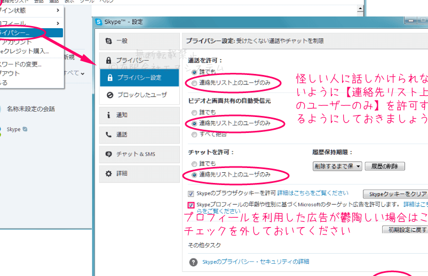Select 誰でも under 通話を許可
Screen dimensions: 428x276
(x=194, y=72)
